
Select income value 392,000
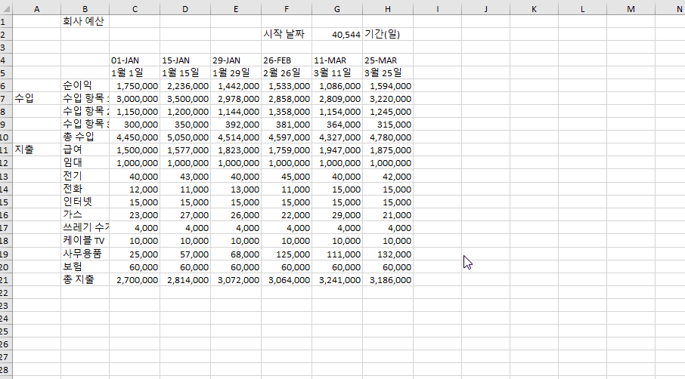pos(236,125)
